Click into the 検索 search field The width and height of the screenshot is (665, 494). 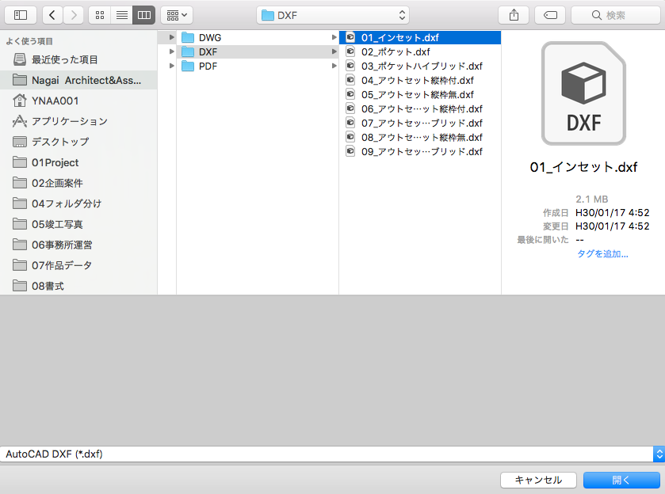(x=616, y=15)
